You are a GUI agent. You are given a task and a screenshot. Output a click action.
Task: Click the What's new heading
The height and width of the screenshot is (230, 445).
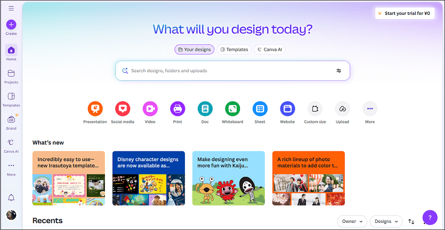(48, 143)
